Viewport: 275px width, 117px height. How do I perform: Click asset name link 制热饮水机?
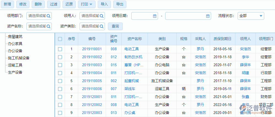click(x=133, y=57)
